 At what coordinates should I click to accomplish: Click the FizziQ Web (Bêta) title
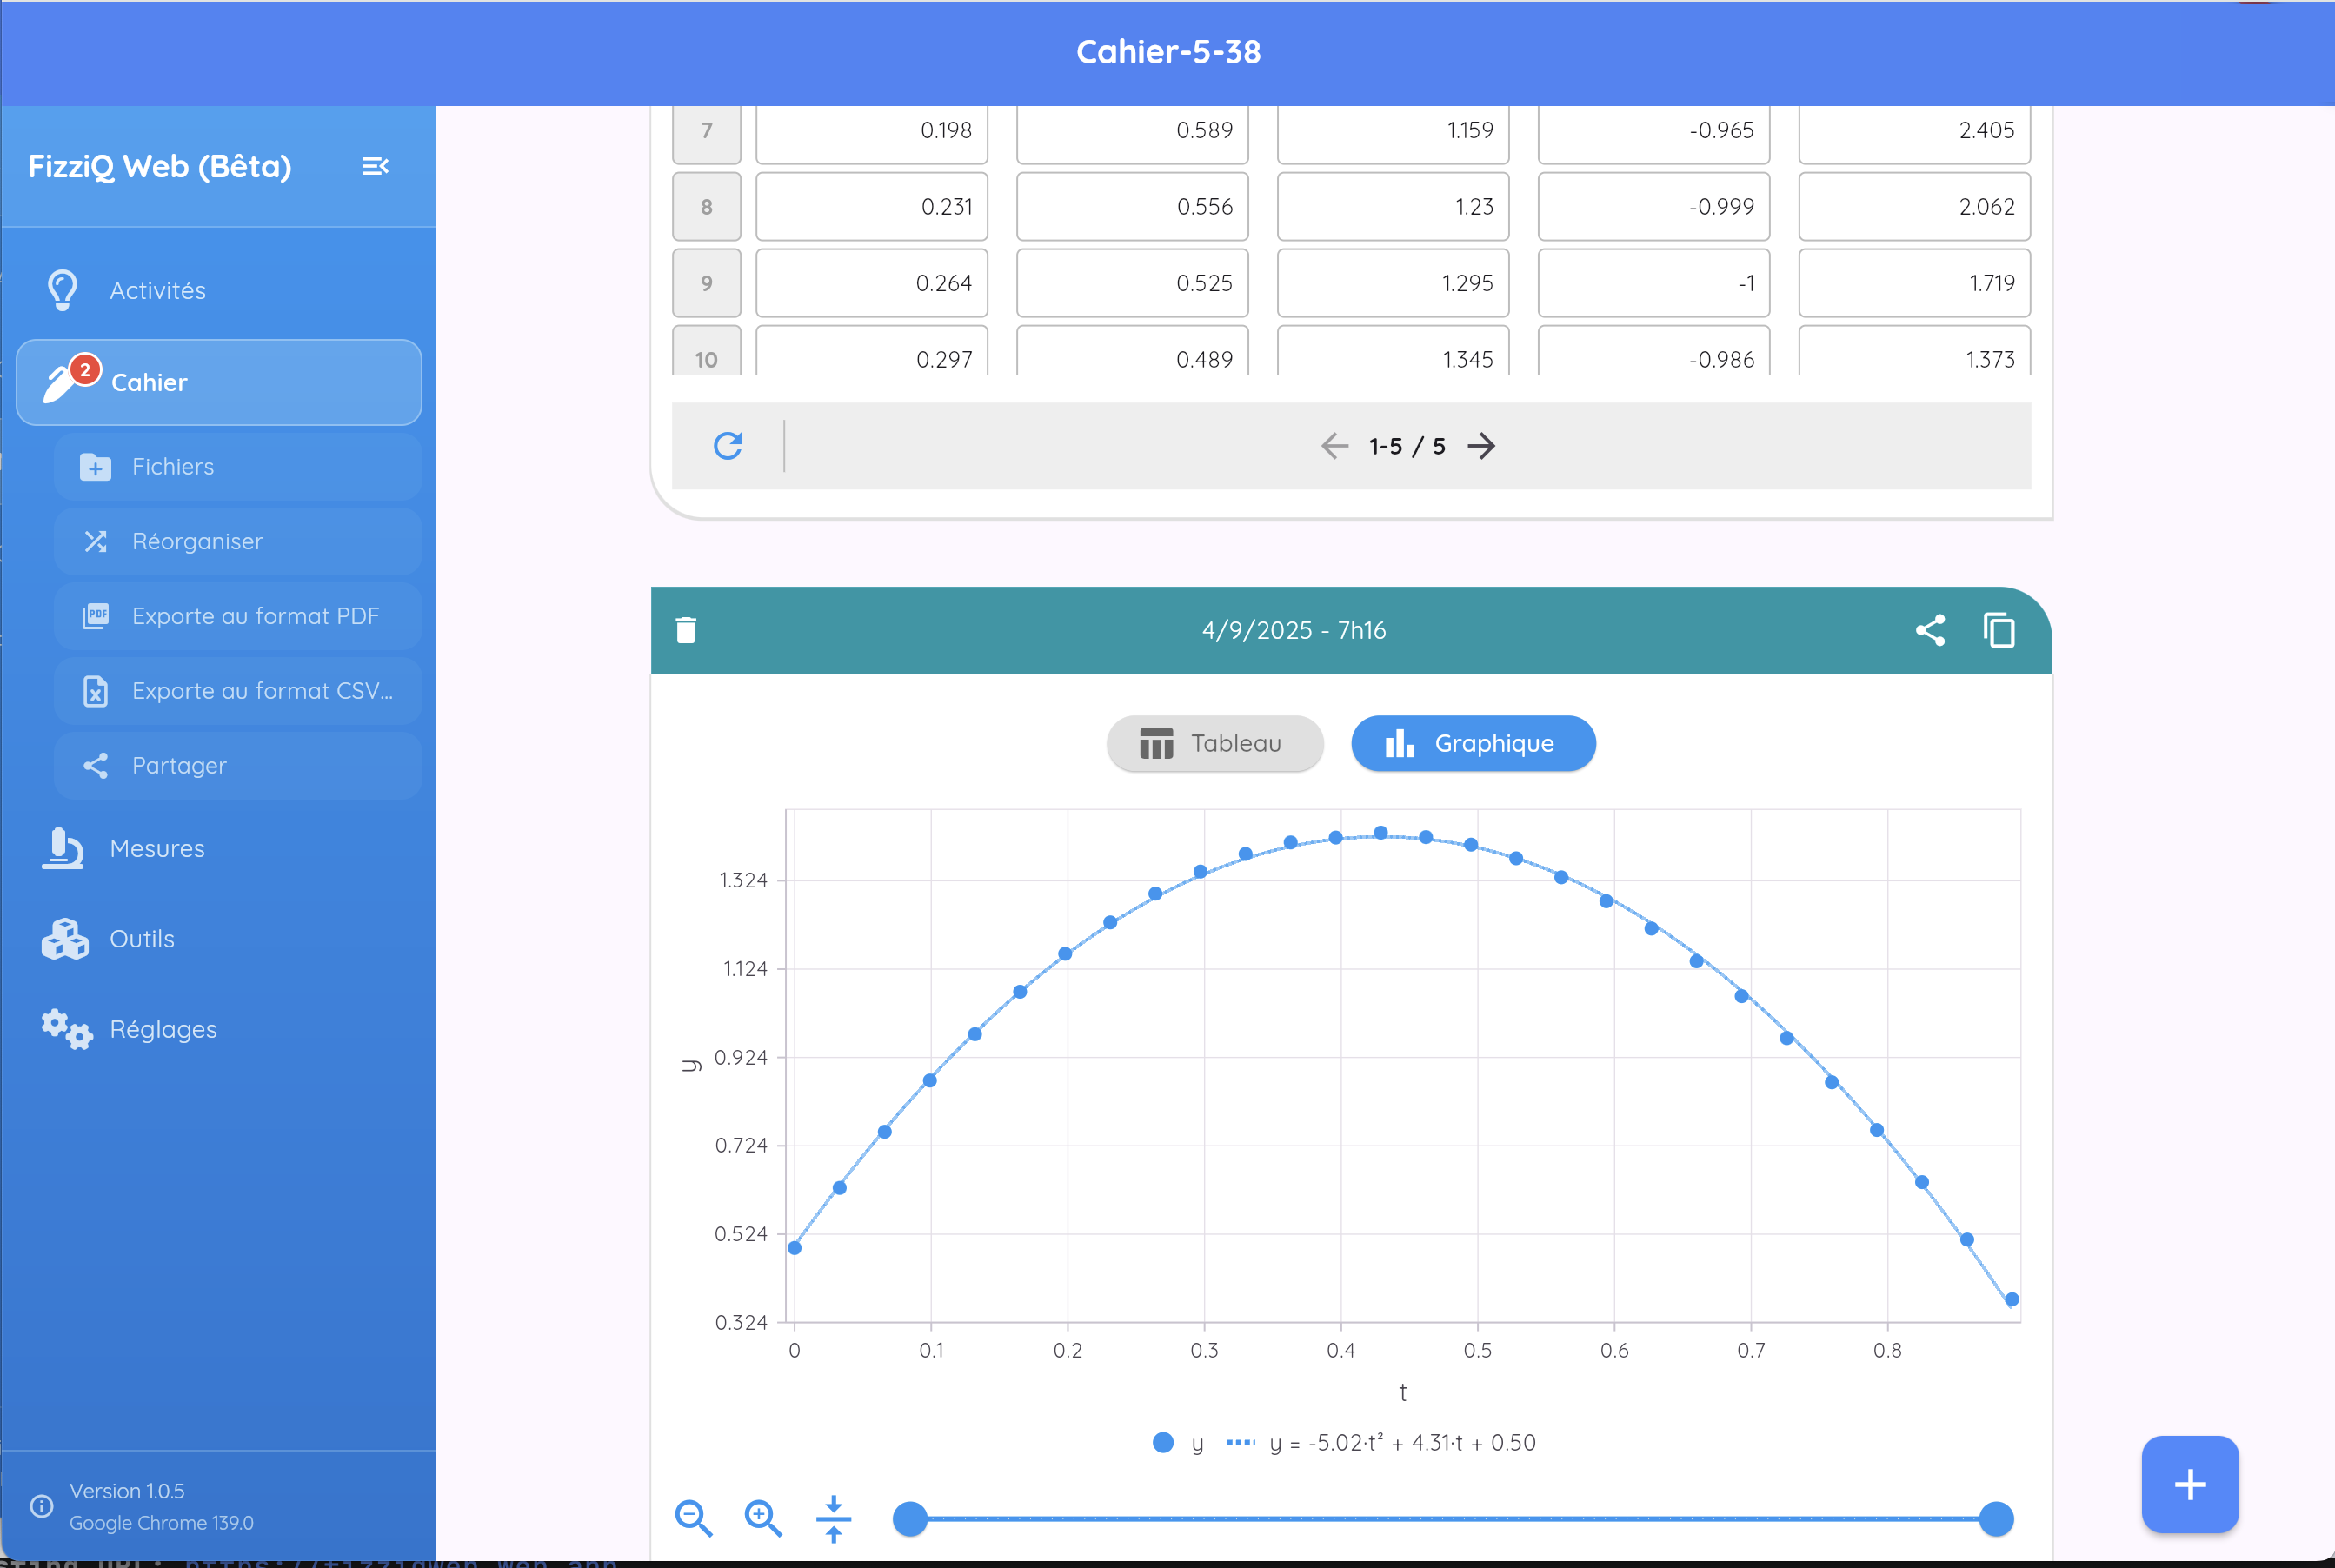[x=160, y=166]
